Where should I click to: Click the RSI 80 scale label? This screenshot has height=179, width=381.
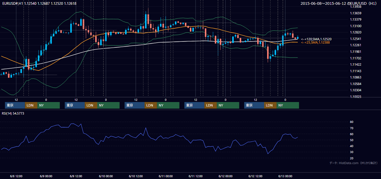352,122
